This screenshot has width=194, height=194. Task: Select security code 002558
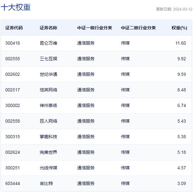click(13, 121)
